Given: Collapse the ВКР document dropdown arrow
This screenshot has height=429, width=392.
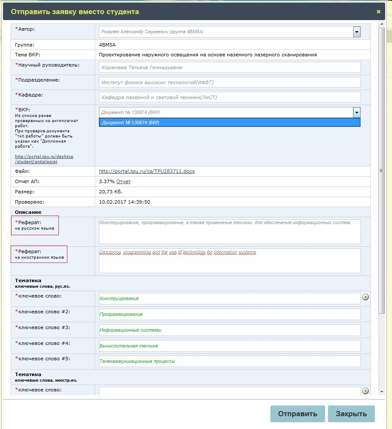Looking at the screenshot, I should coord(357,112).
